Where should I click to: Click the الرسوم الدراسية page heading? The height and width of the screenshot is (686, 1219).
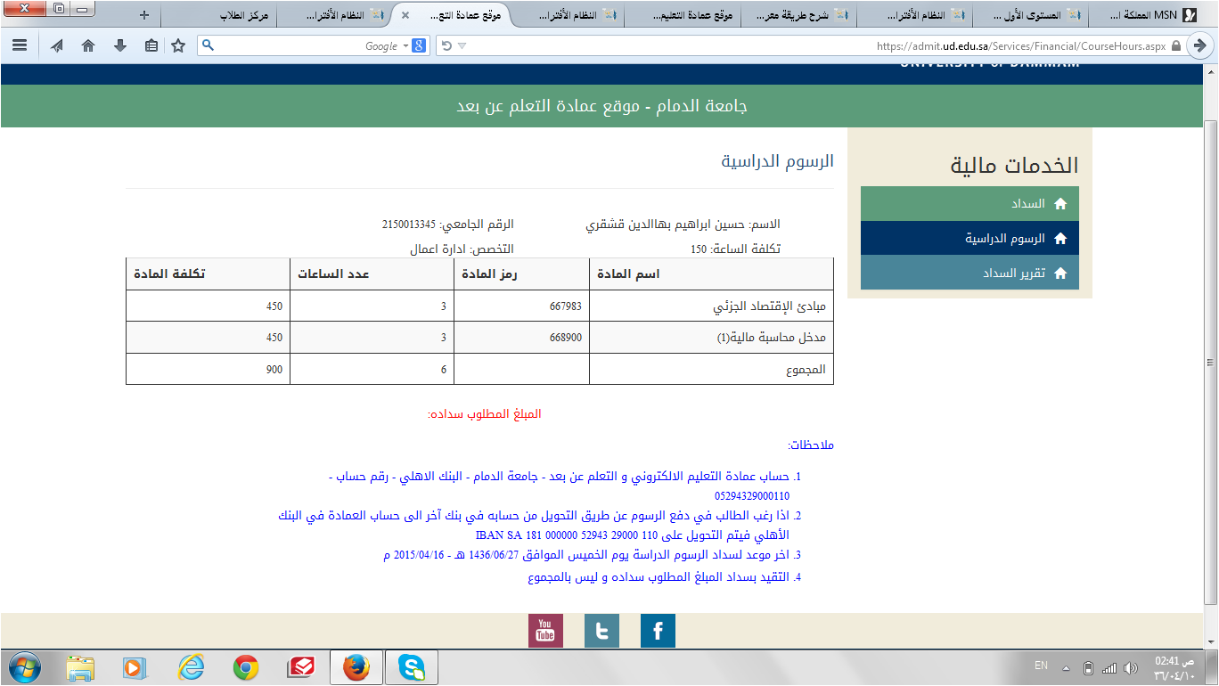point(777,161)
